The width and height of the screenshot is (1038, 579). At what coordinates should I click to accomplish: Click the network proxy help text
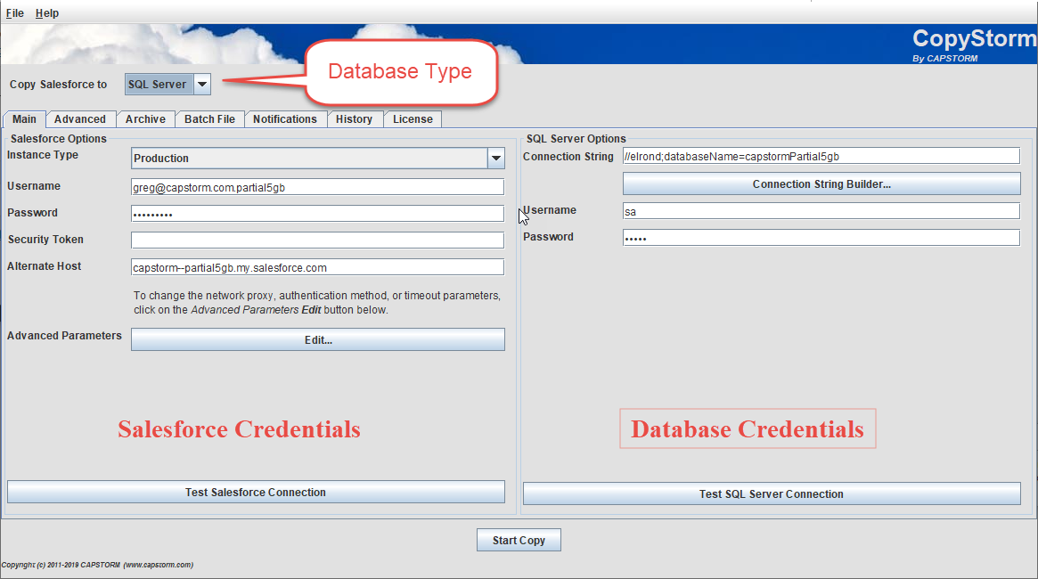tap(317, 302)
